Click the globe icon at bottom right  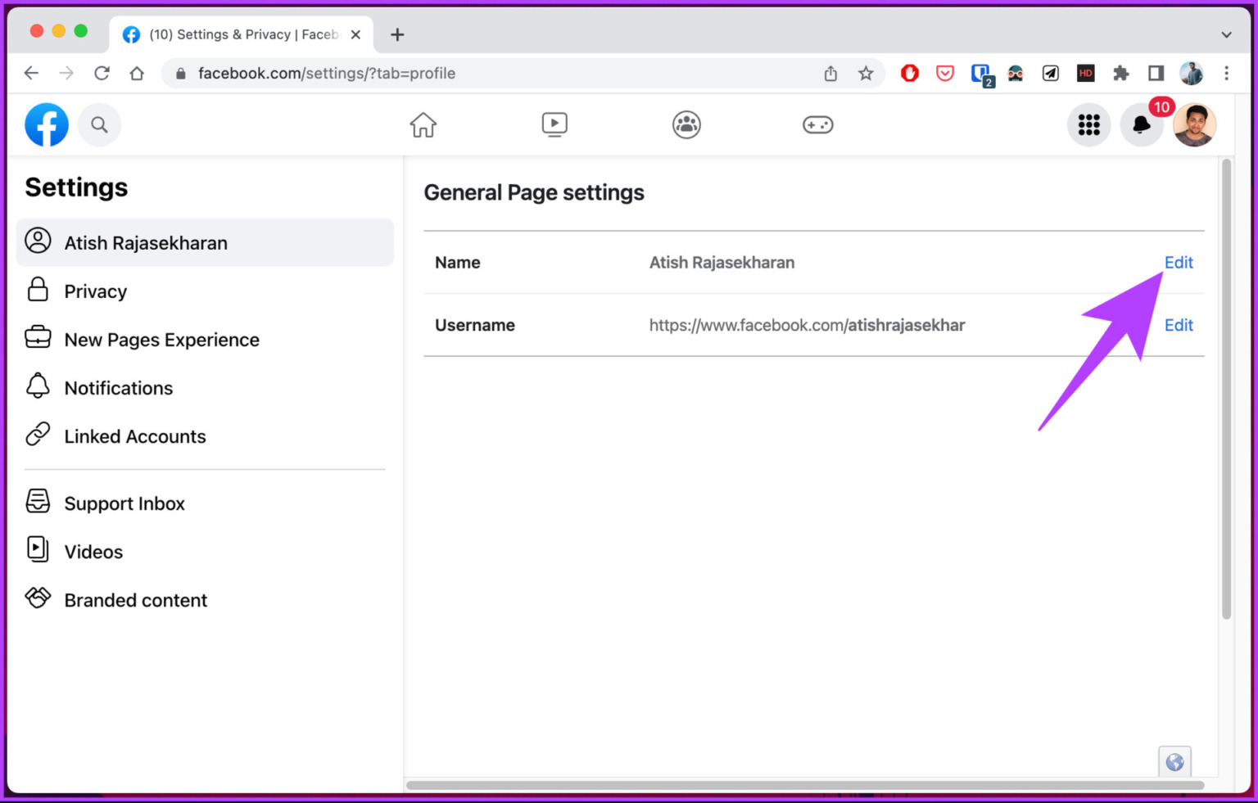click(x=1174, y=761)
